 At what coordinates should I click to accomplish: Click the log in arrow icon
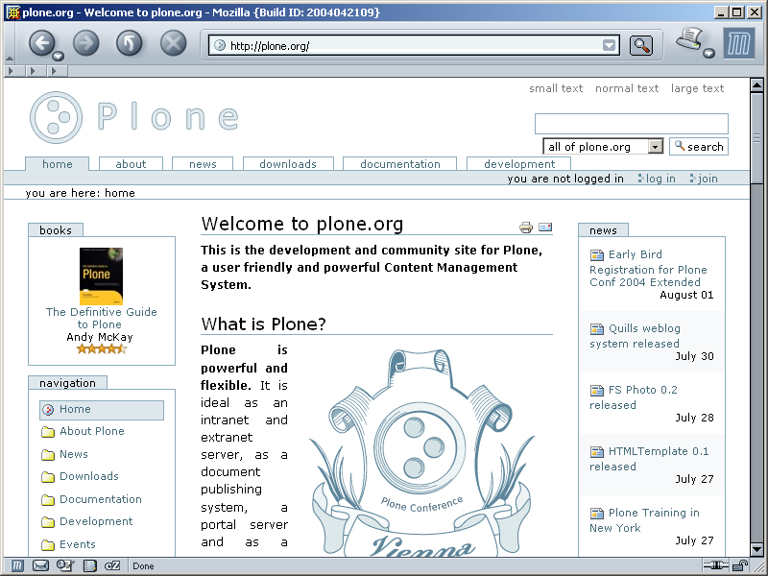pos(640,179)
